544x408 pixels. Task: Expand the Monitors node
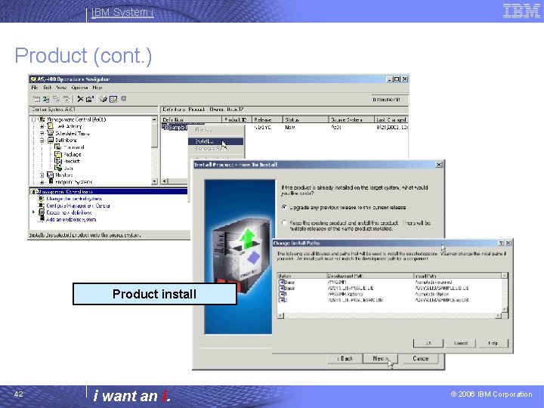click(42, 175)
